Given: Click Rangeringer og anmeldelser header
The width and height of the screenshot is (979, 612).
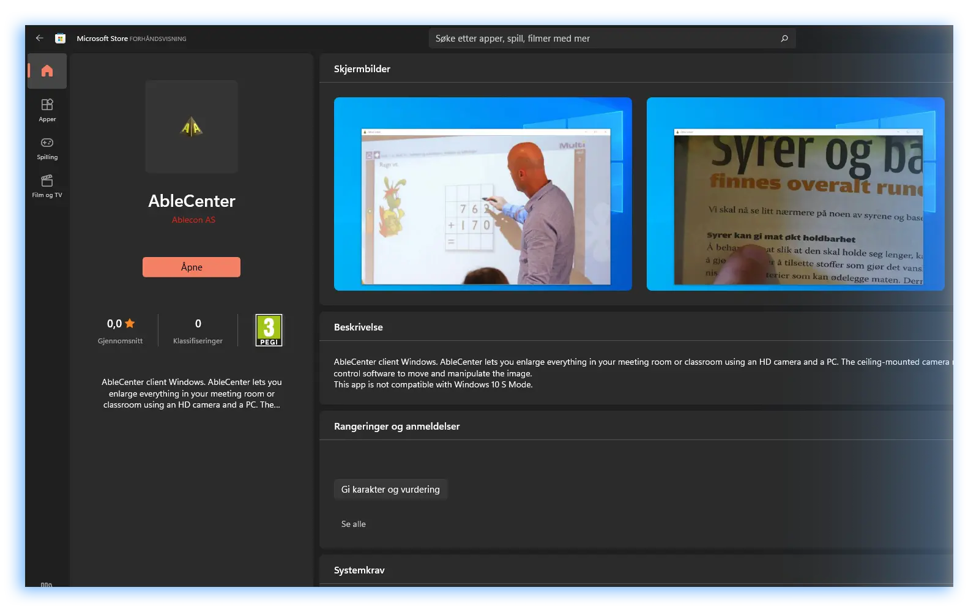Looking at the screenshot, I should (396, 427).
